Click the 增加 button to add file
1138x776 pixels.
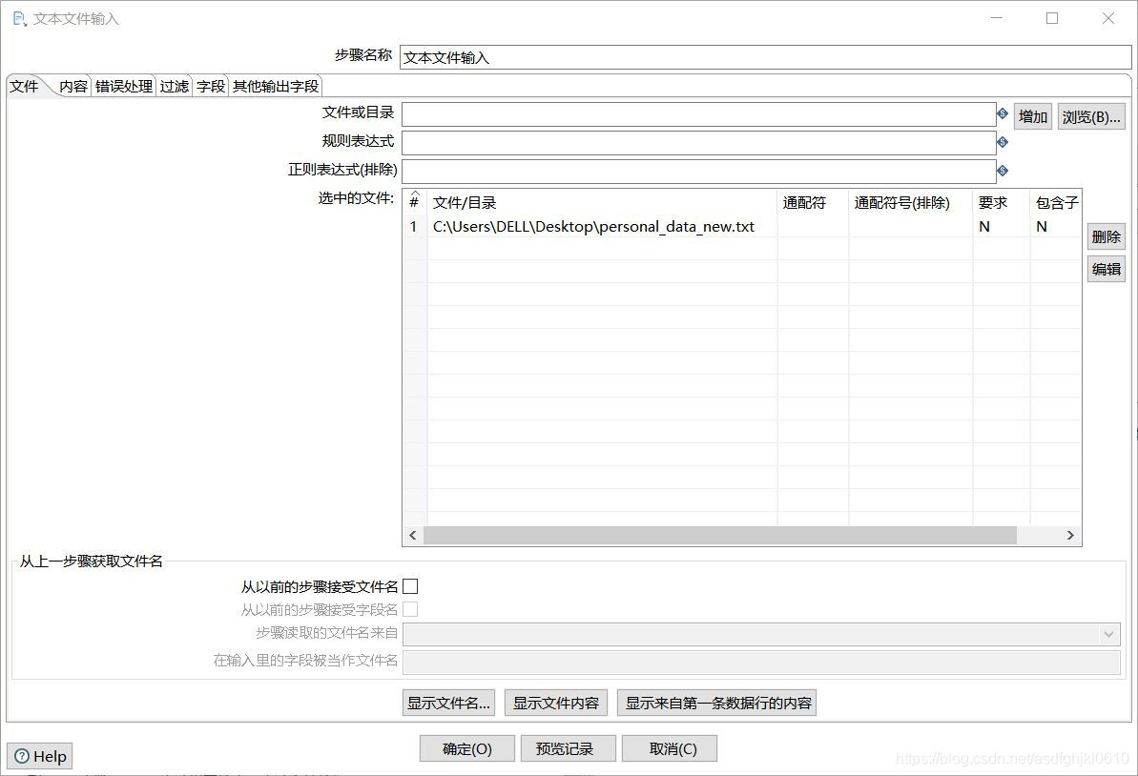1033,115
